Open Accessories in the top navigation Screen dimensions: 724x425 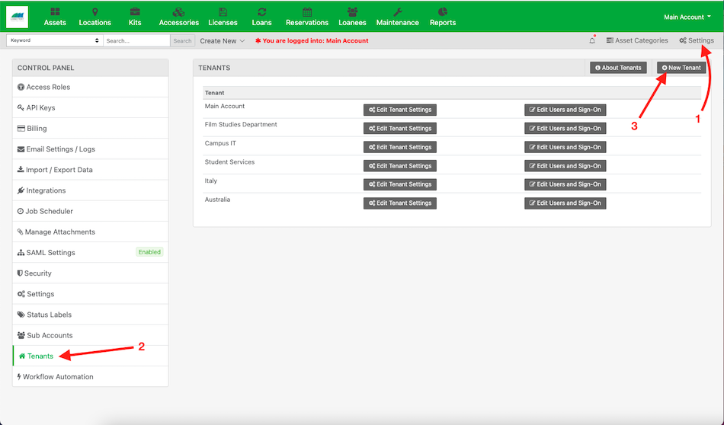(178, 17)
